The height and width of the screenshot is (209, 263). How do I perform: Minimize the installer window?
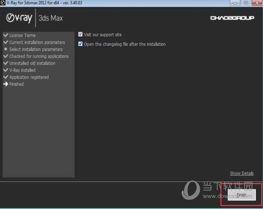[x=235, y=3]
